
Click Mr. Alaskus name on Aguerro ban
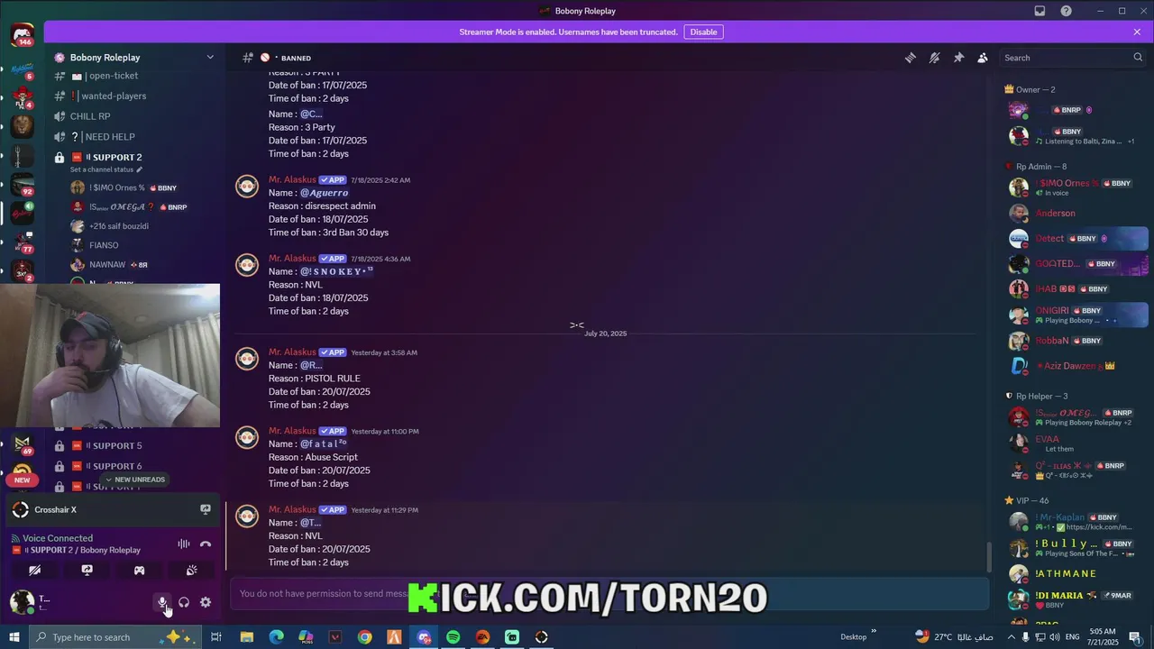[x=292, y=179]
